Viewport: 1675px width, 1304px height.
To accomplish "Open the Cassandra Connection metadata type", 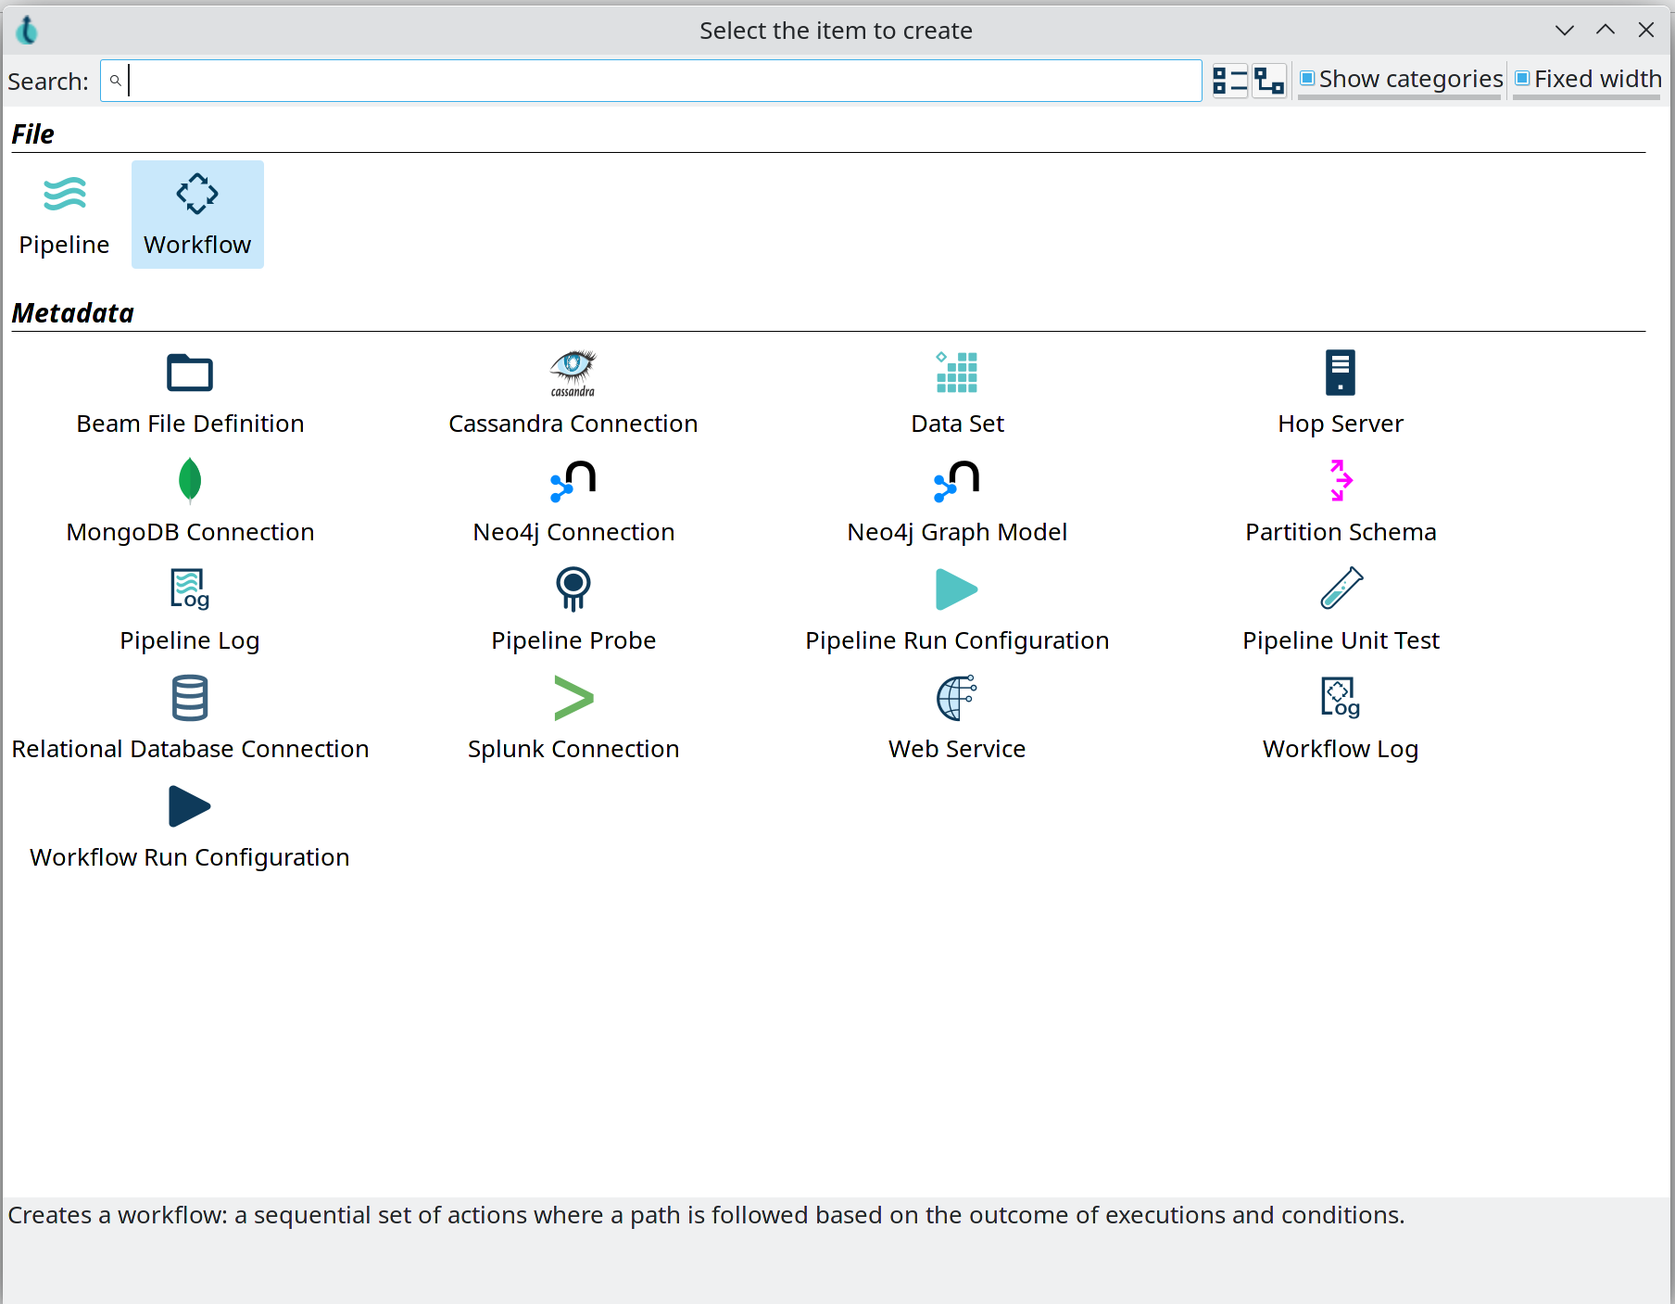I will [x=573, y=393].
